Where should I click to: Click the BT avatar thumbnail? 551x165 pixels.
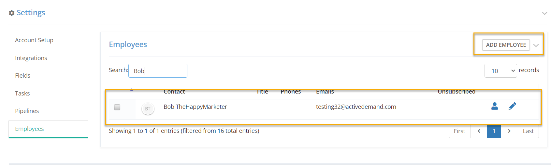pyautogui.click(x=148, y=109)
